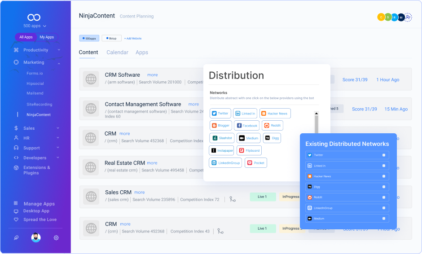Toggle the Twitter checkbox in Existing Distributed Networks
This screenshot has width=422, height=254.
click(x=384, y=155)
